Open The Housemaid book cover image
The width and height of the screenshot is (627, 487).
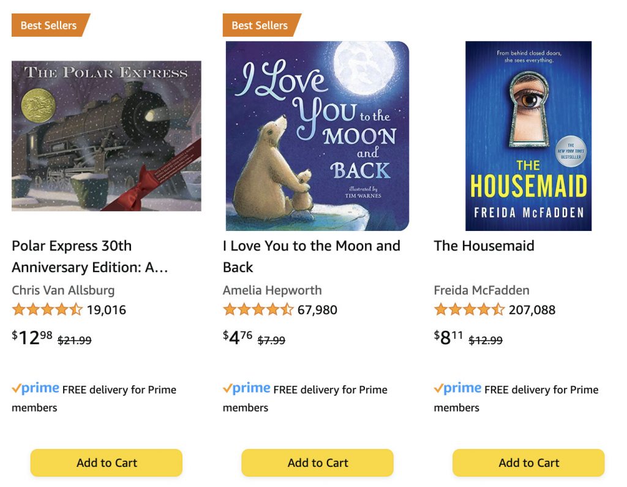click(528, 135)
